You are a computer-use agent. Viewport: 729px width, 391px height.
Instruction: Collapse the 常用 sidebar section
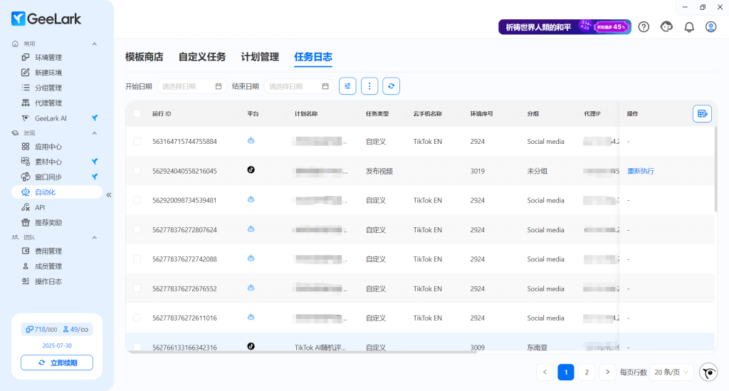[x=94, y=43]
